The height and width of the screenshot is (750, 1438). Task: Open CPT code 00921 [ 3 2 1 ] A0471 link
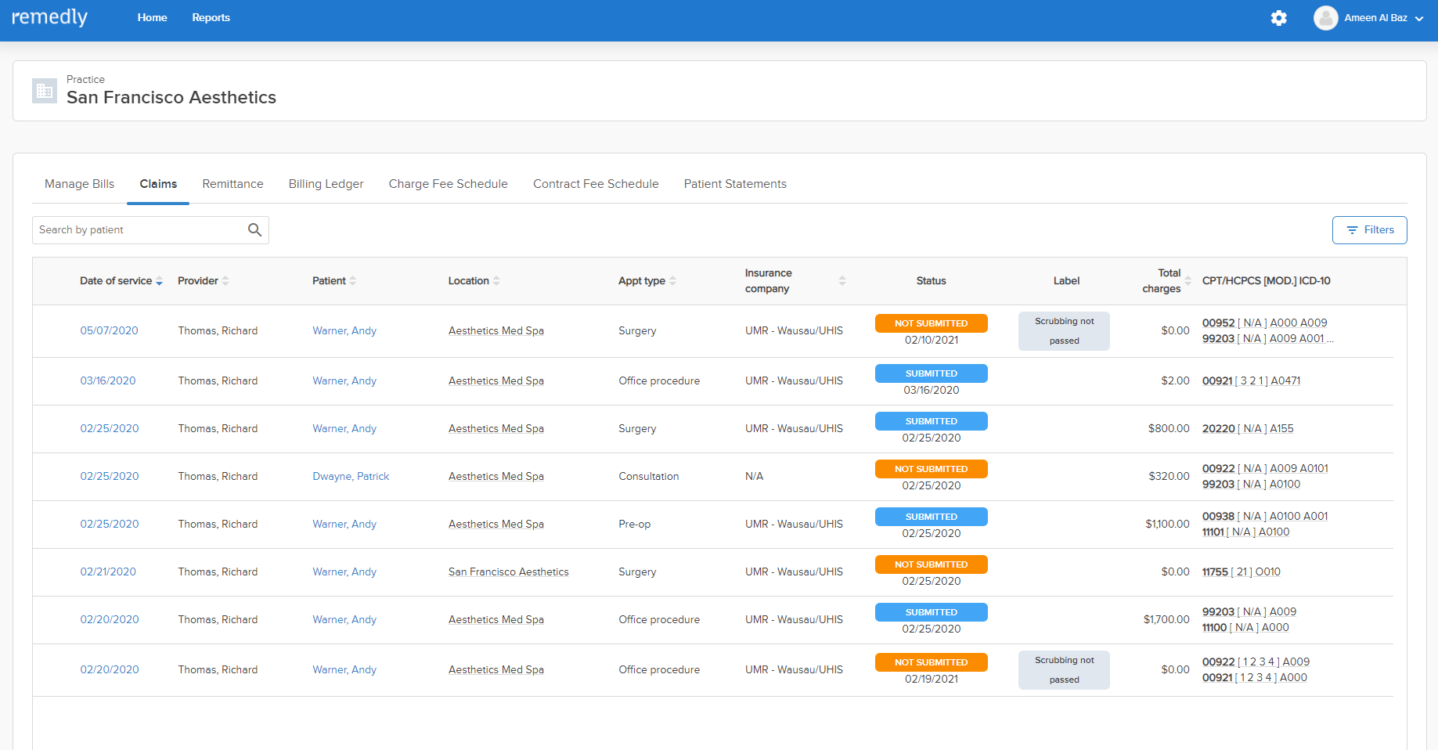[1251, 381]
